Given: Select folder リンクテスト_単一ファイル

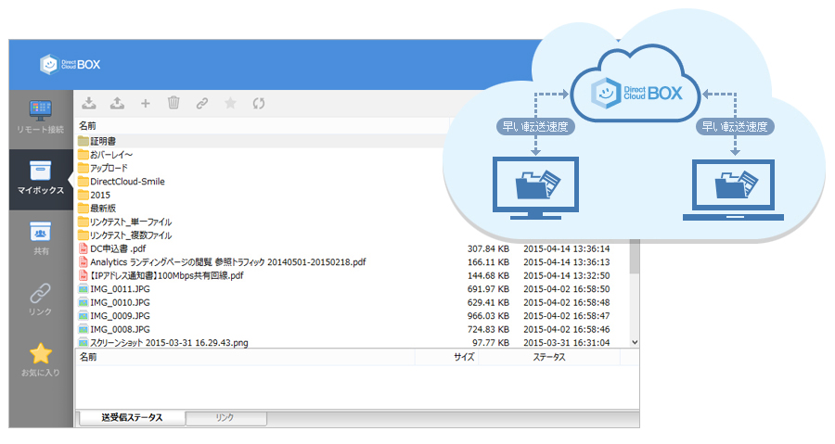Looking at the screenshot, I should point(131,222).
